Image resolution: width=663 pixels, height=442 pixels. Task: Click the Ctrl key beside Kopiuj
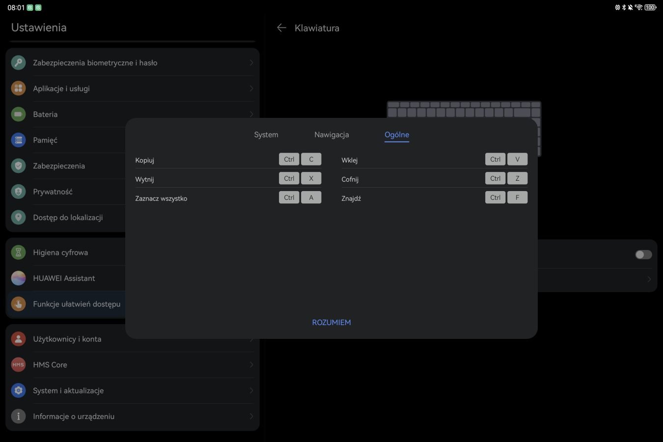click(289, 159)
